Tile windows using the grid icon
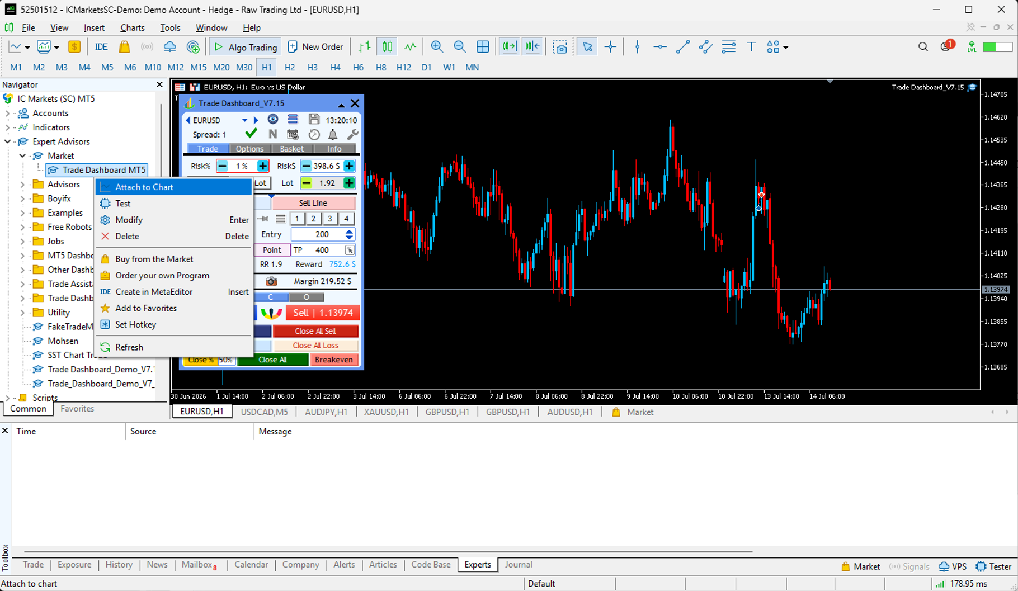Viewport: 1018px width, 591px height. 483,47
